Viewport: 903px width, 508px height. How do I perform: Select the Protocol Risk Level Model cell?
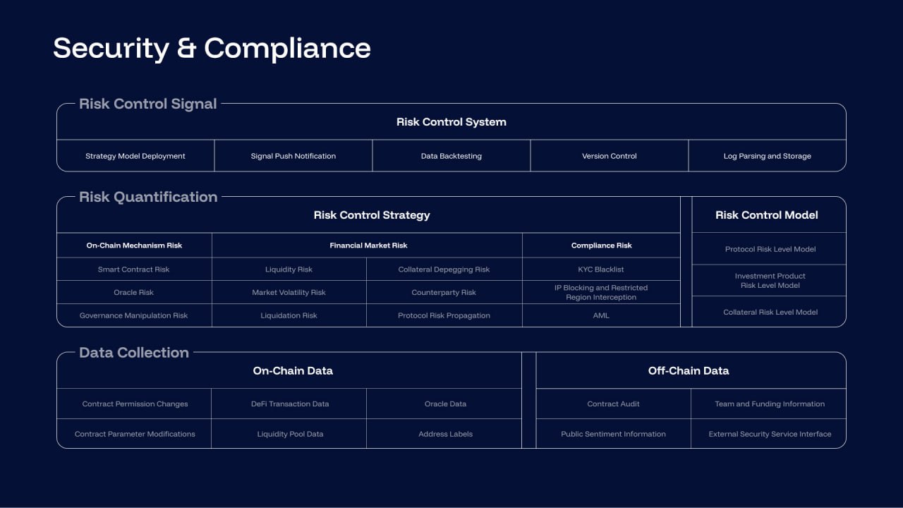pos(770,249)
